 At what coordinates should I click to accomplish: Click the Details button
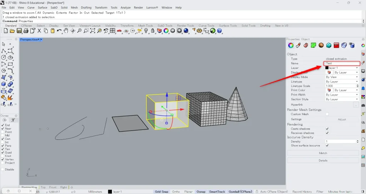pos(323,160)
